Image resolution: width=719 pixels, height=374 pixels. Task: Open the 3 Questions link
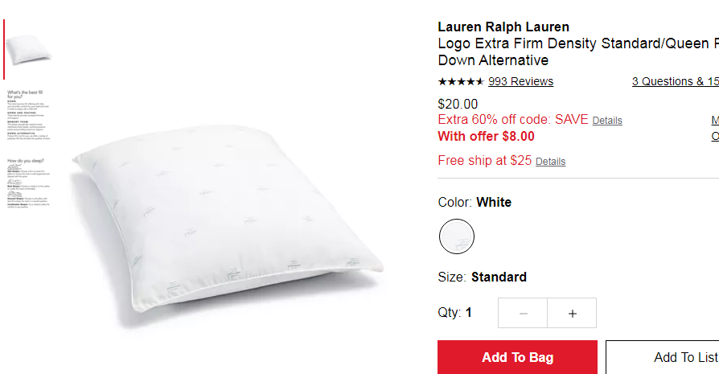coord(675,81)
